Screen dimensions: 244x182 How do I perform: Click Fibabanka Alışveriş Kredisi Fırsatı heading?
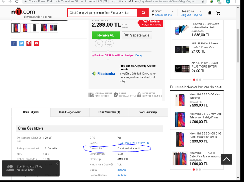tap(138, 68)
